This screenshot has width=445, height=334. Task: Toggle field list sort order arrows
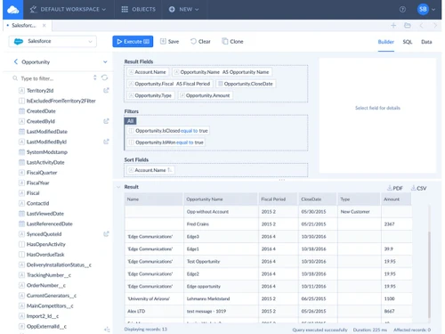(95, 77)
